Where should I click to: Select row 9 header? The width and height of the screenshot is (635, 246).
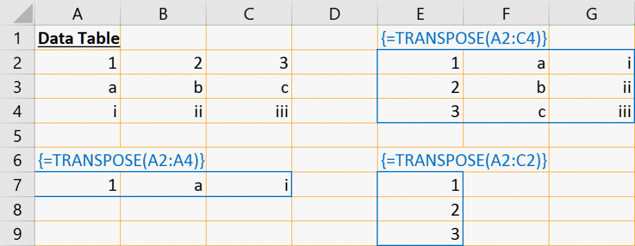(17, 234)
